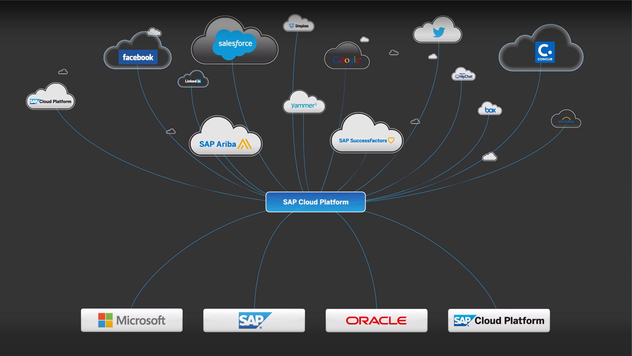
Task: Select the SAP logo tile at bottom
Action: [x=254, y=320]
